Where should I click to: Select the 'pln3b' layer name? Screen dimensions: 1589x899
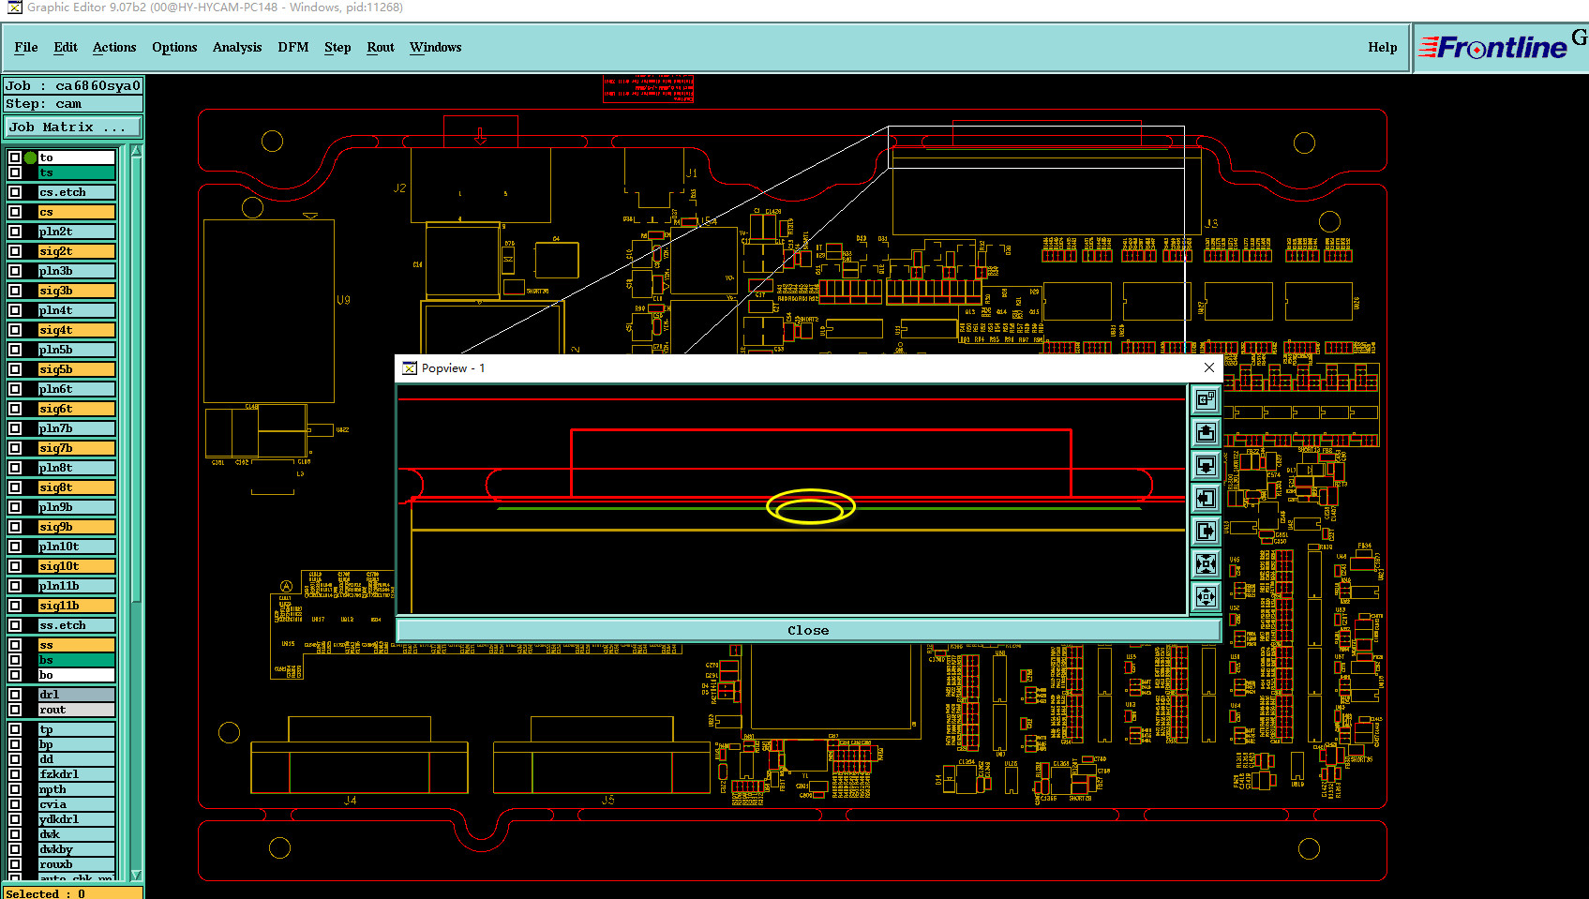(77, 271)
